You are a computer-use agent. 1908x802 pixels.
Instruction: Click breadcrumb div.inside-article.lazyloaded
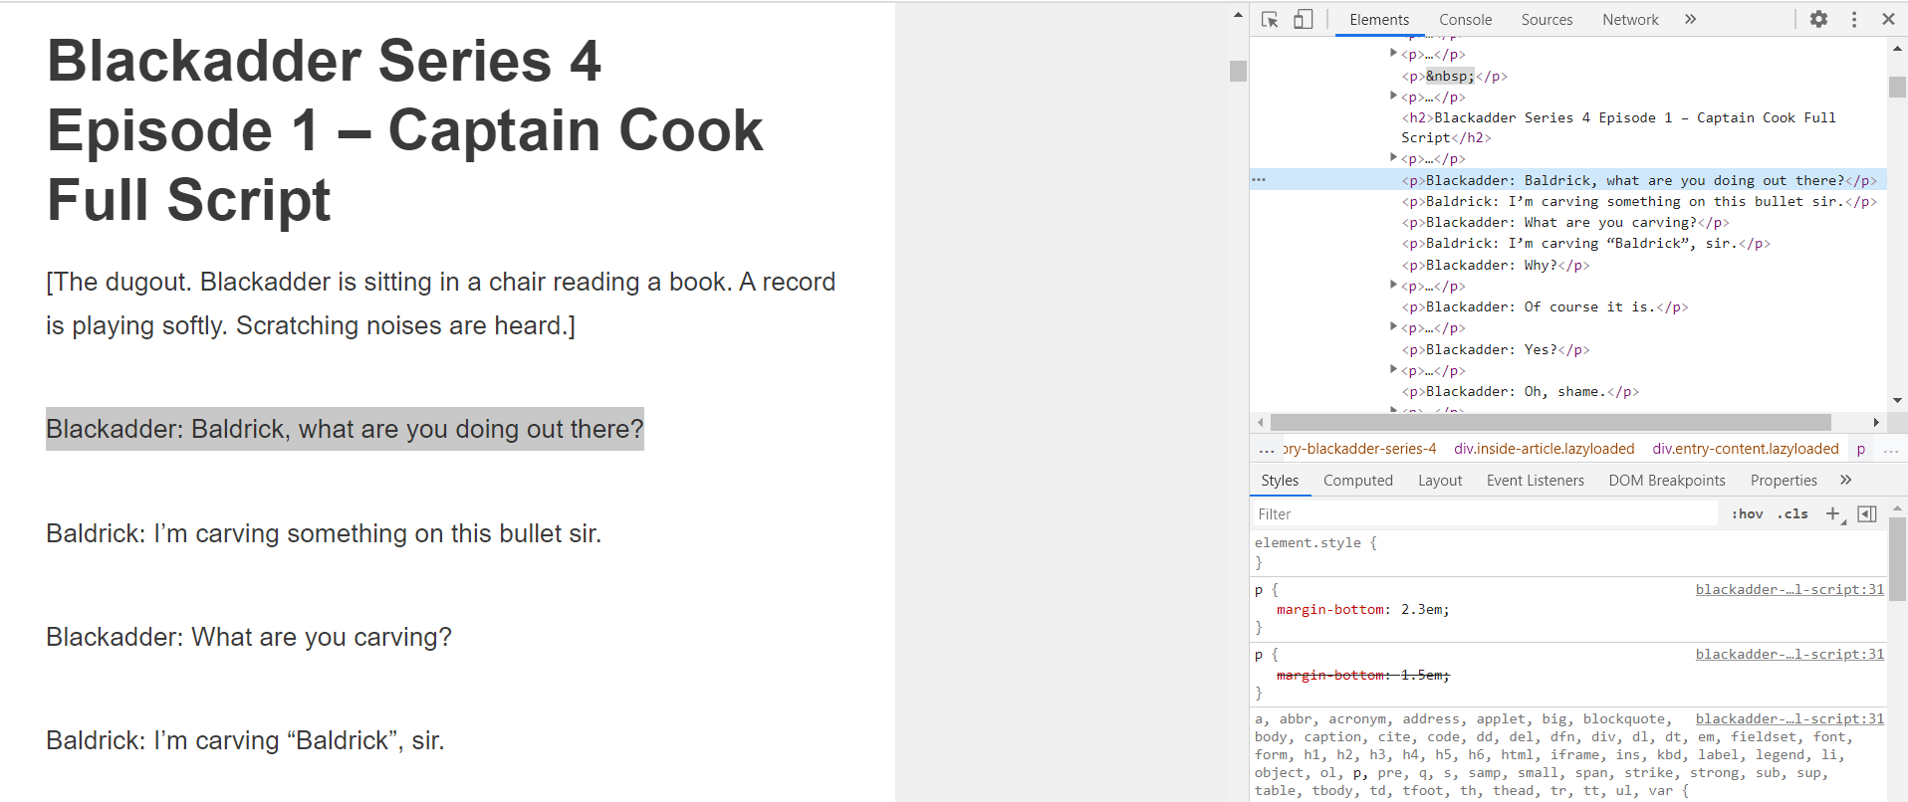pyautogui.click(x=1544, y=449)
